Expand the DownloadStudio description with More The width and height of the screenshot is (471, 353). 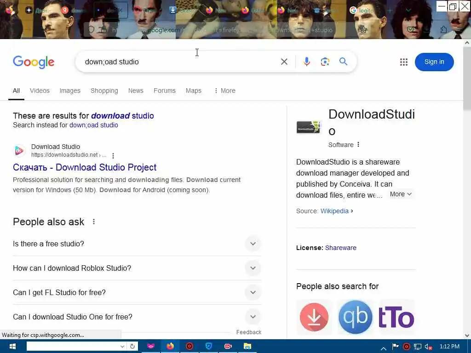point(401,194)
